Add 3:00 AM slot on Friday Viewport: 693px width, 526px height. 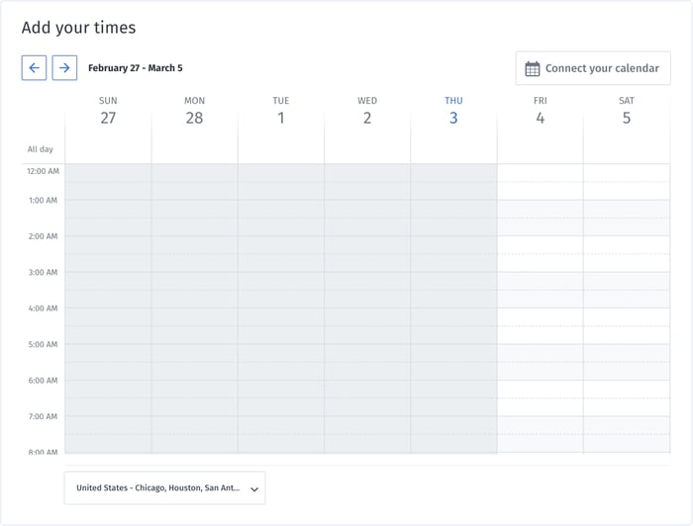541,290
